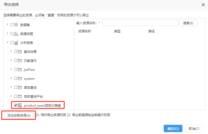Viewport: 208px width, 134px height.
Task: Expand the 功能演示 folder
Action: (11, 60)
